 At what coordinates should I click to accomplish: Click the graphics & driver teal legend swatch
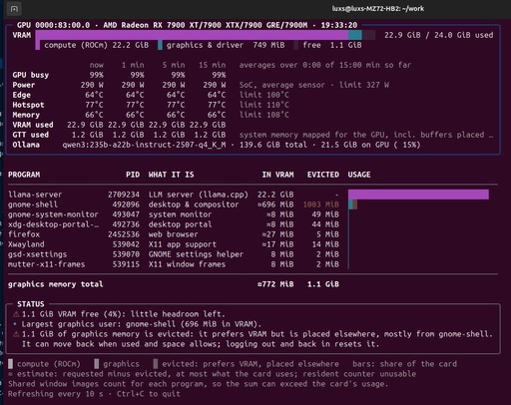(160, 45)
